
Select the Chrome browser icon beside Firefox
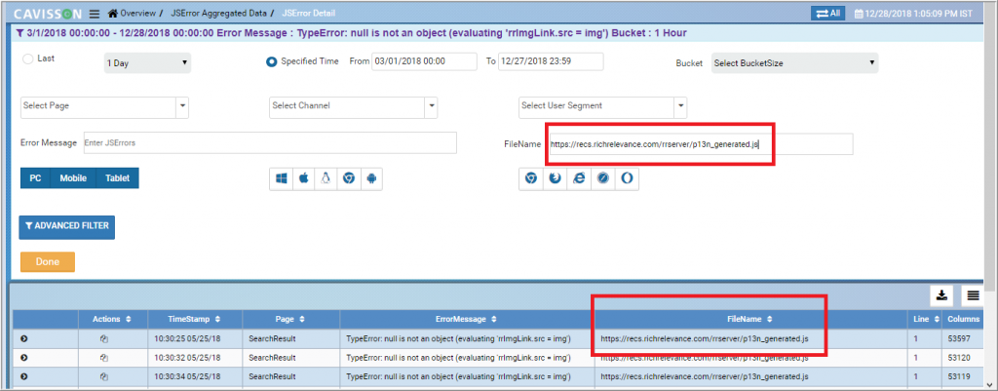point(530,179)
